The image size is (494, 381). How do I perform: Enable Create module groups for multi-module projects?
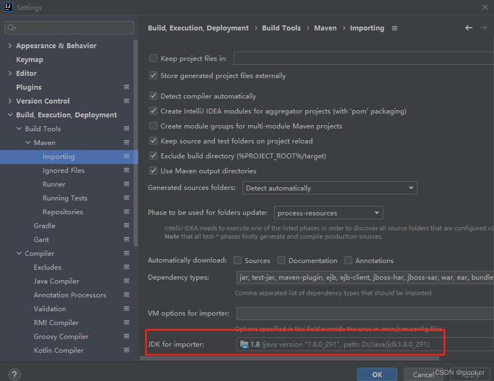[x=153, y=126]
